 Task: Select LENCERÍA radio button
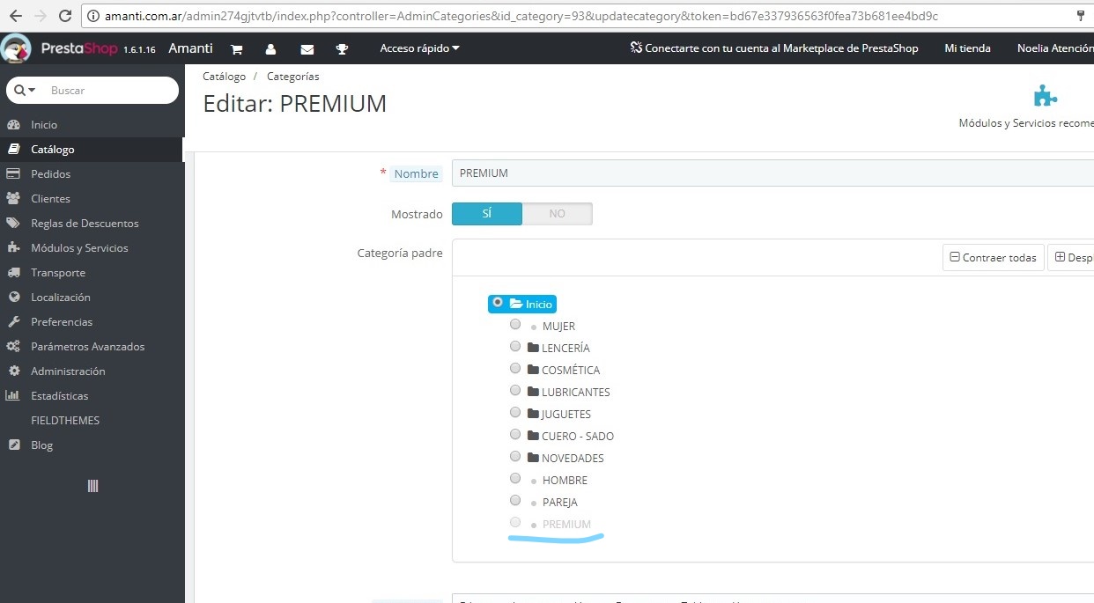pos(515,346)
